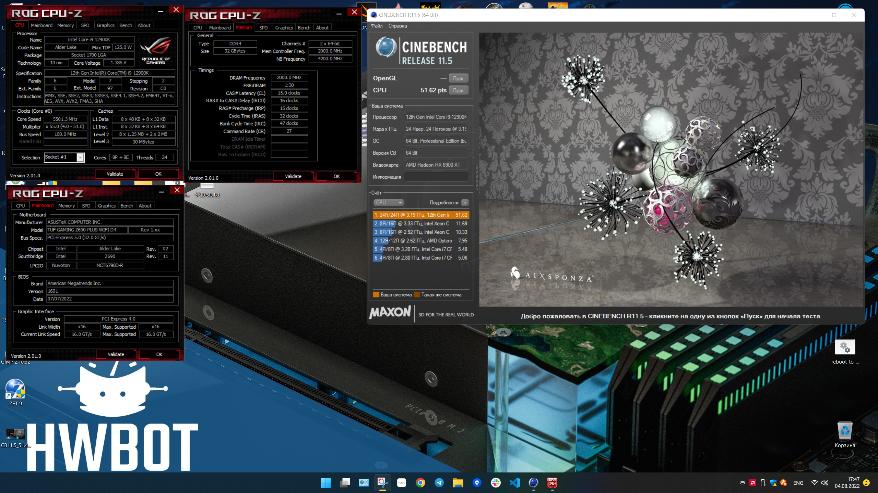
Task: Open the CPU score type dropdown in Cinebench
Action: 388,202
